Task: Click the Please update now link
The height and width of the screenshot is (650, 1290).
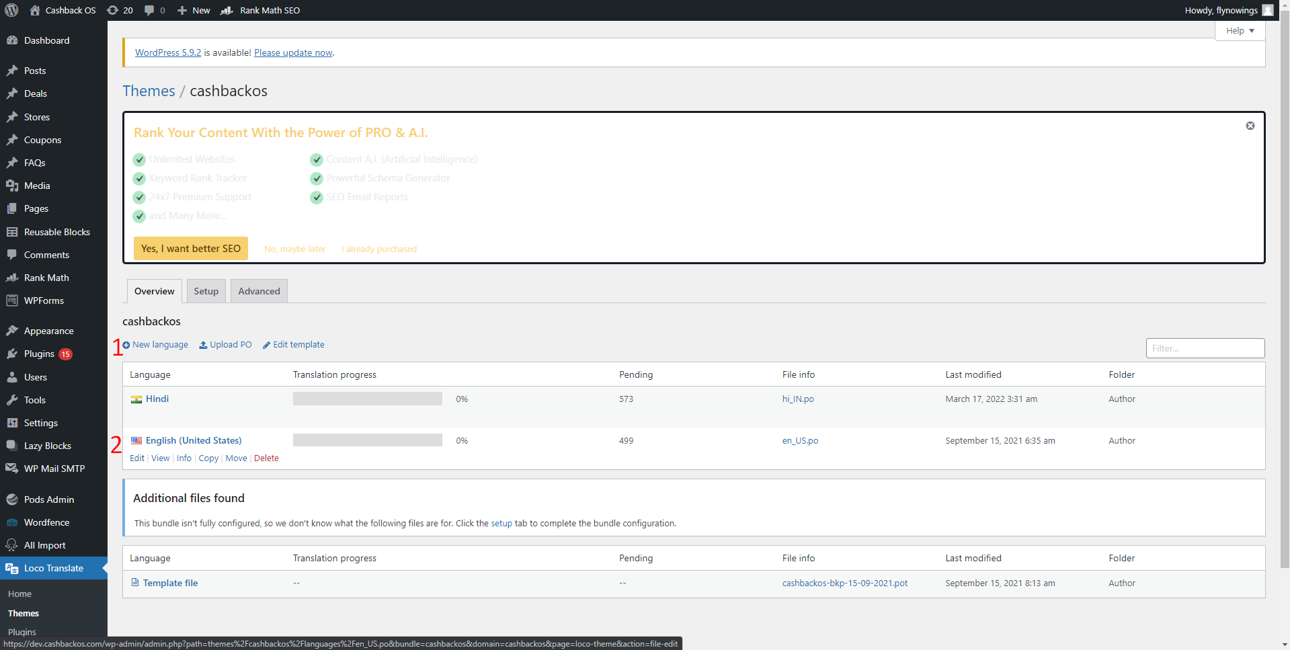Action: coord(293,52)
